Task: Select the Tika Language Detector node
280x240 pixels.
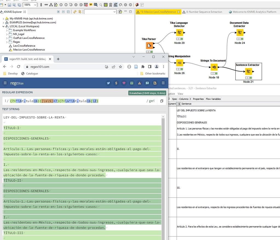Action: pos(180,32)
